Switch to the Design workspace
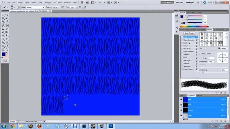Screen dimensions: 230x129 179,3
